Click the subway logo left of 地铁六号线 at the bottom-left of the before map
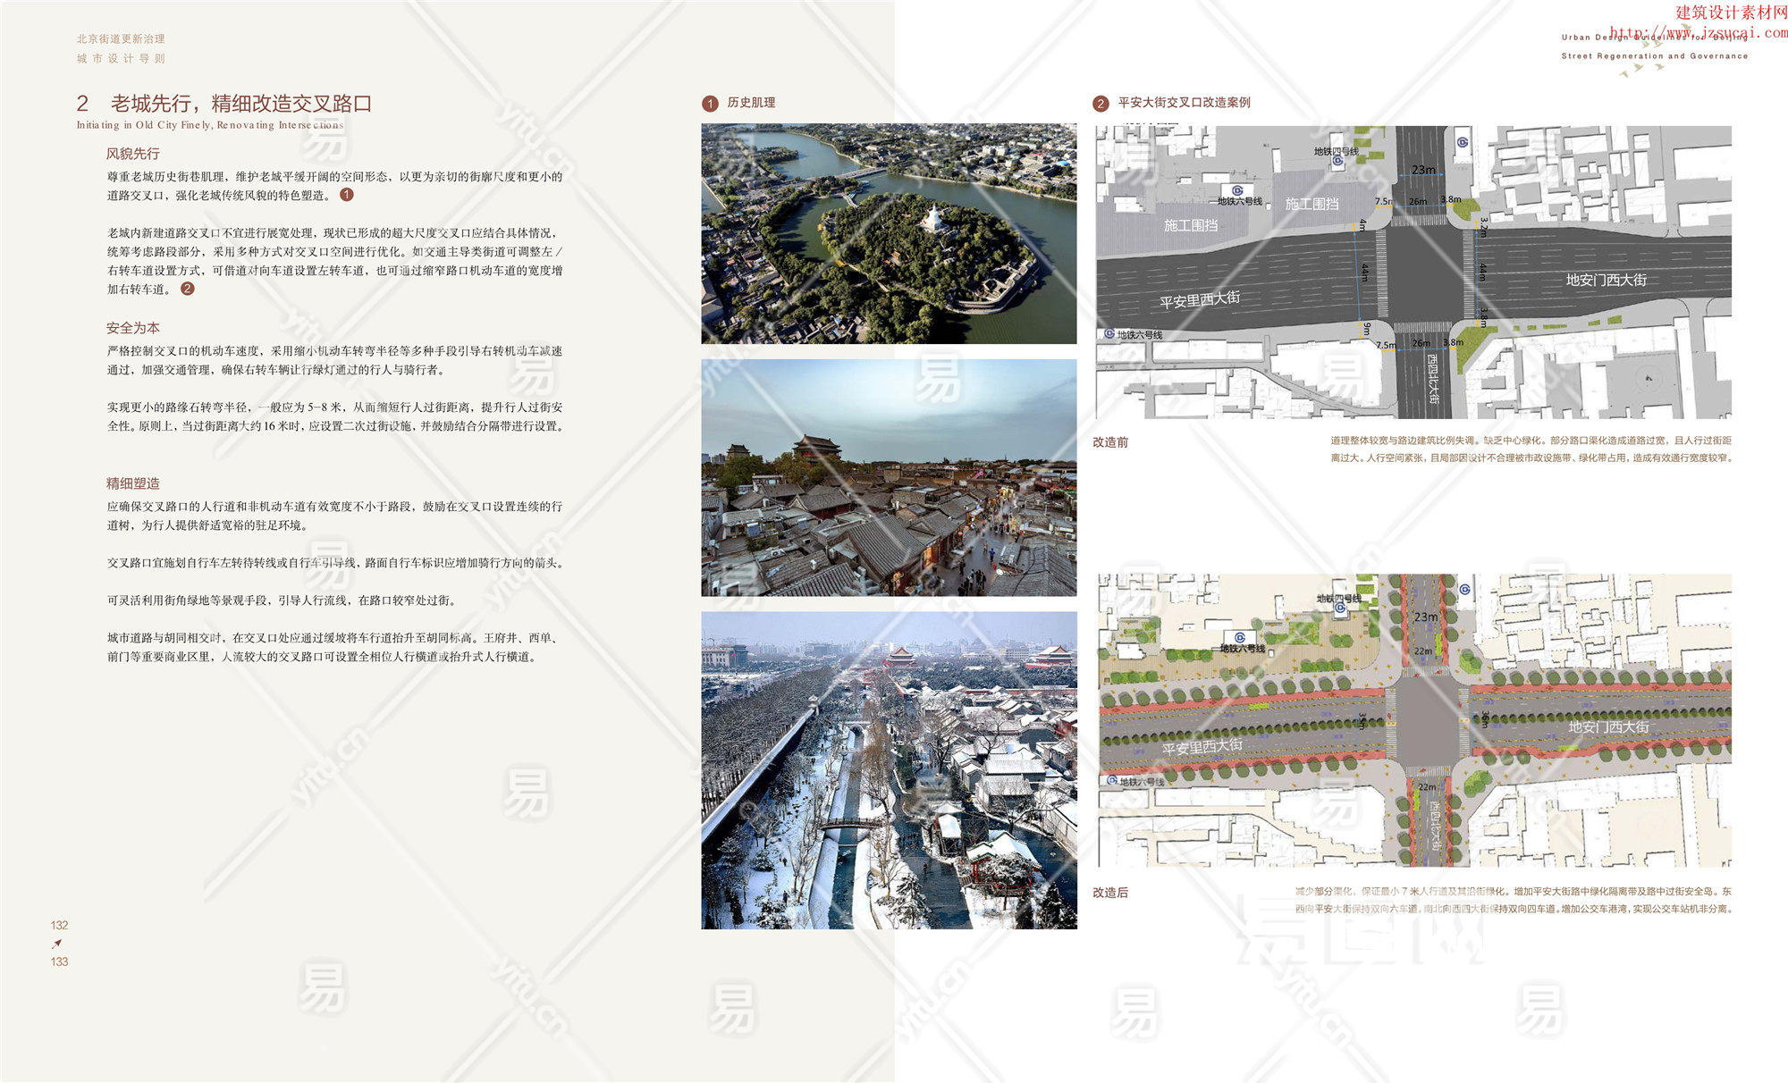This screenshot has height=1083, width=1788. click(1109, 334)
